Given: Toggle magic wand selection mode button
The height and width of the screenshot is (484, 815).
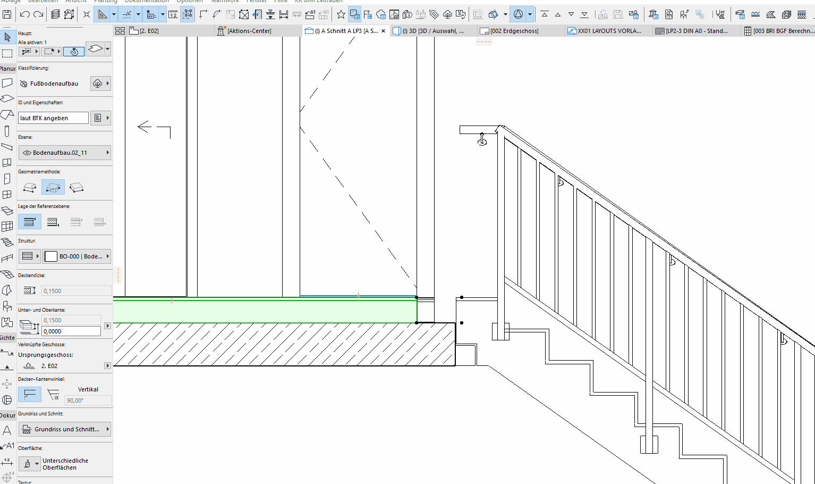Looking at the screenshot, I should coord(74,52).
